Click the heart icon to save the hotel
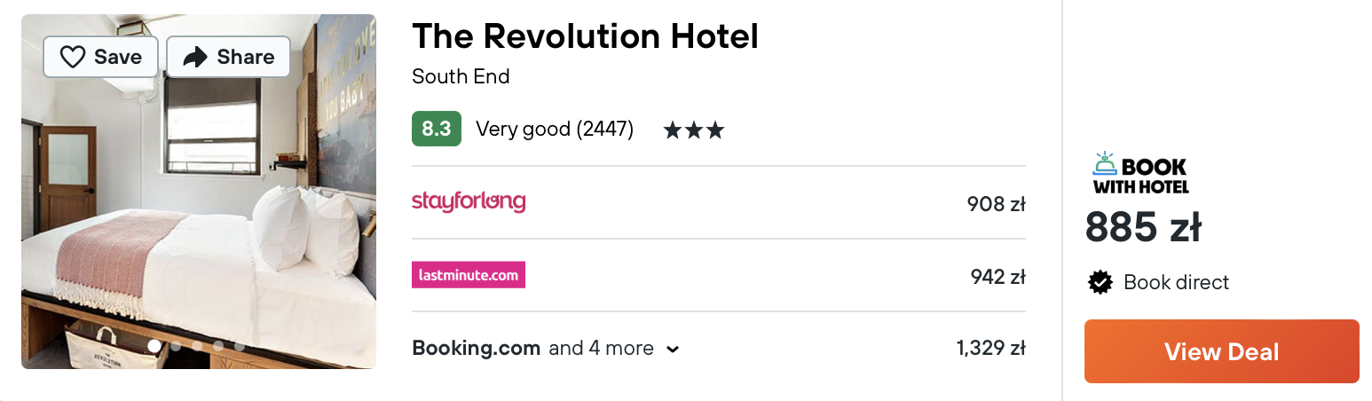This screenshot has width=1372, height=401. [x=73, y=57]
